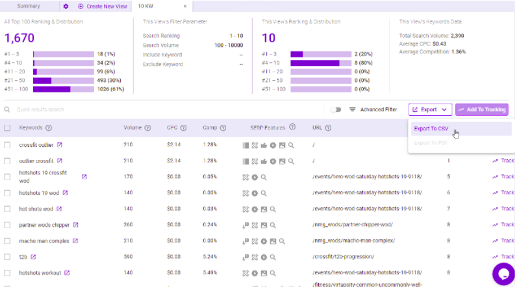Open external link icon for t2b
The height and width of the screenshot is (288, 519).
tap(33, 257)
